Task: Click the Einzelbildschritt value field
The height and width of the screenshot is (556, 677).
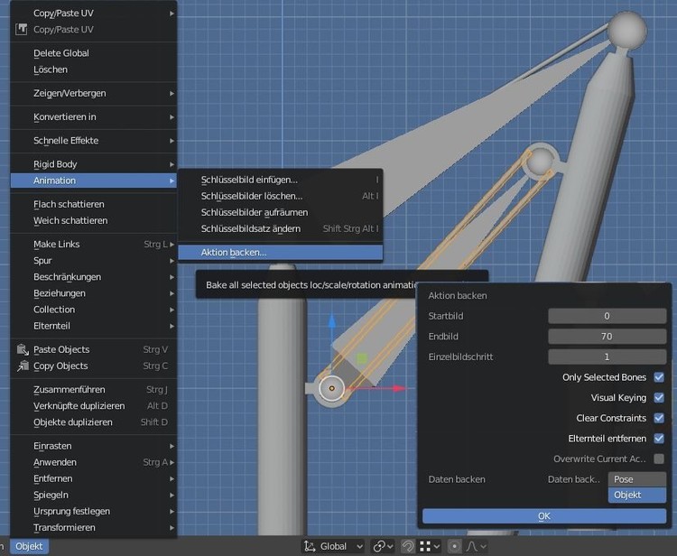Action: [x=607, y=357]
